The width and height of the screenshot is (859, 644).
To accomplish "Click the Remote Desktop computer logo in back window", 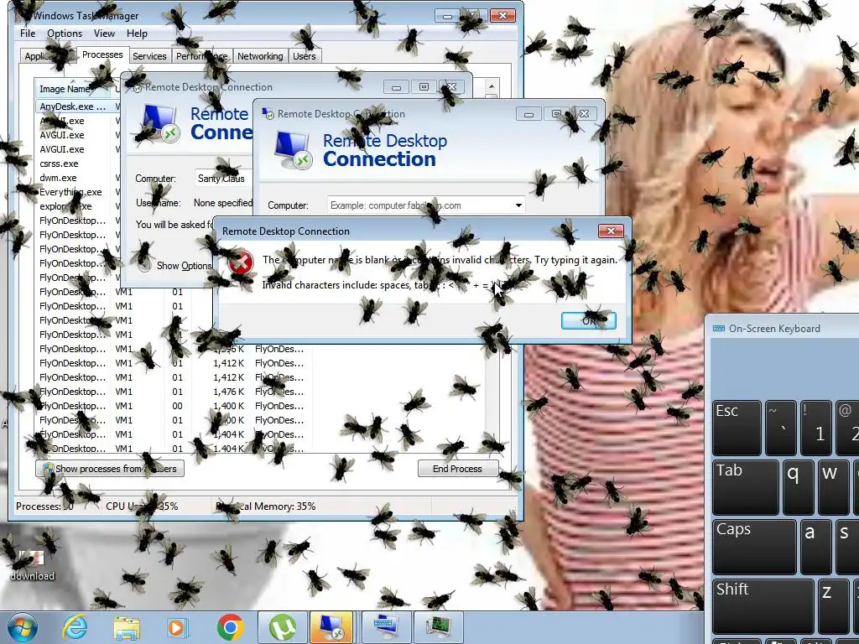I will [x=159, y=123].
